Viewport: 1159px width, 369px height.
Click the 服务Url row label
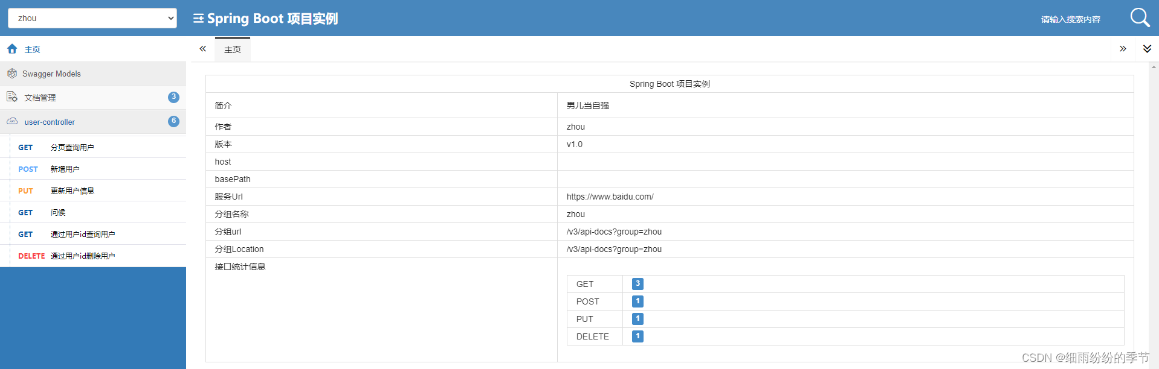tap(228, 197)
